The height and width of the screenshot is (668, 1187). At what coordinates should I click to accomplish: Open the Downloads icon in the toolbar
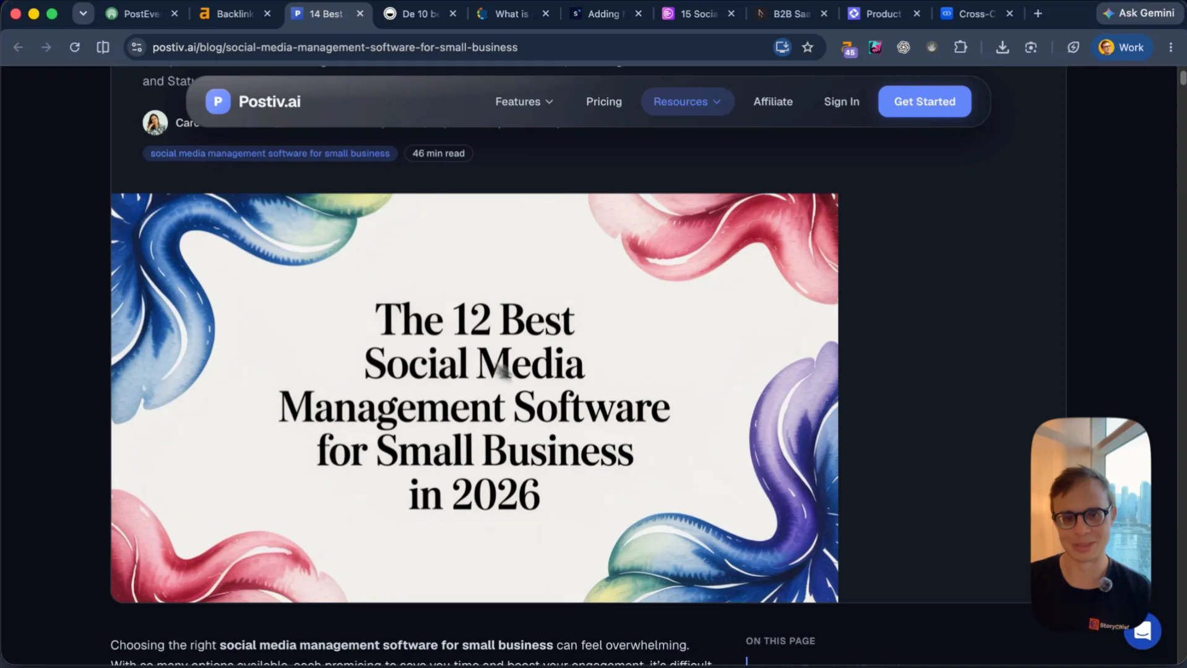(1003, 47)
